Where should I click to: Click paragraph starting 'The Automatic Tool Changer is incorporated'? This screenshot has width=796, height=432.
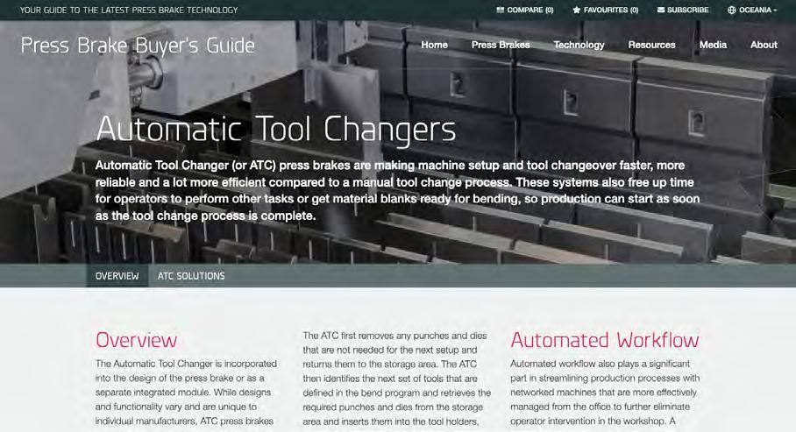187,392
